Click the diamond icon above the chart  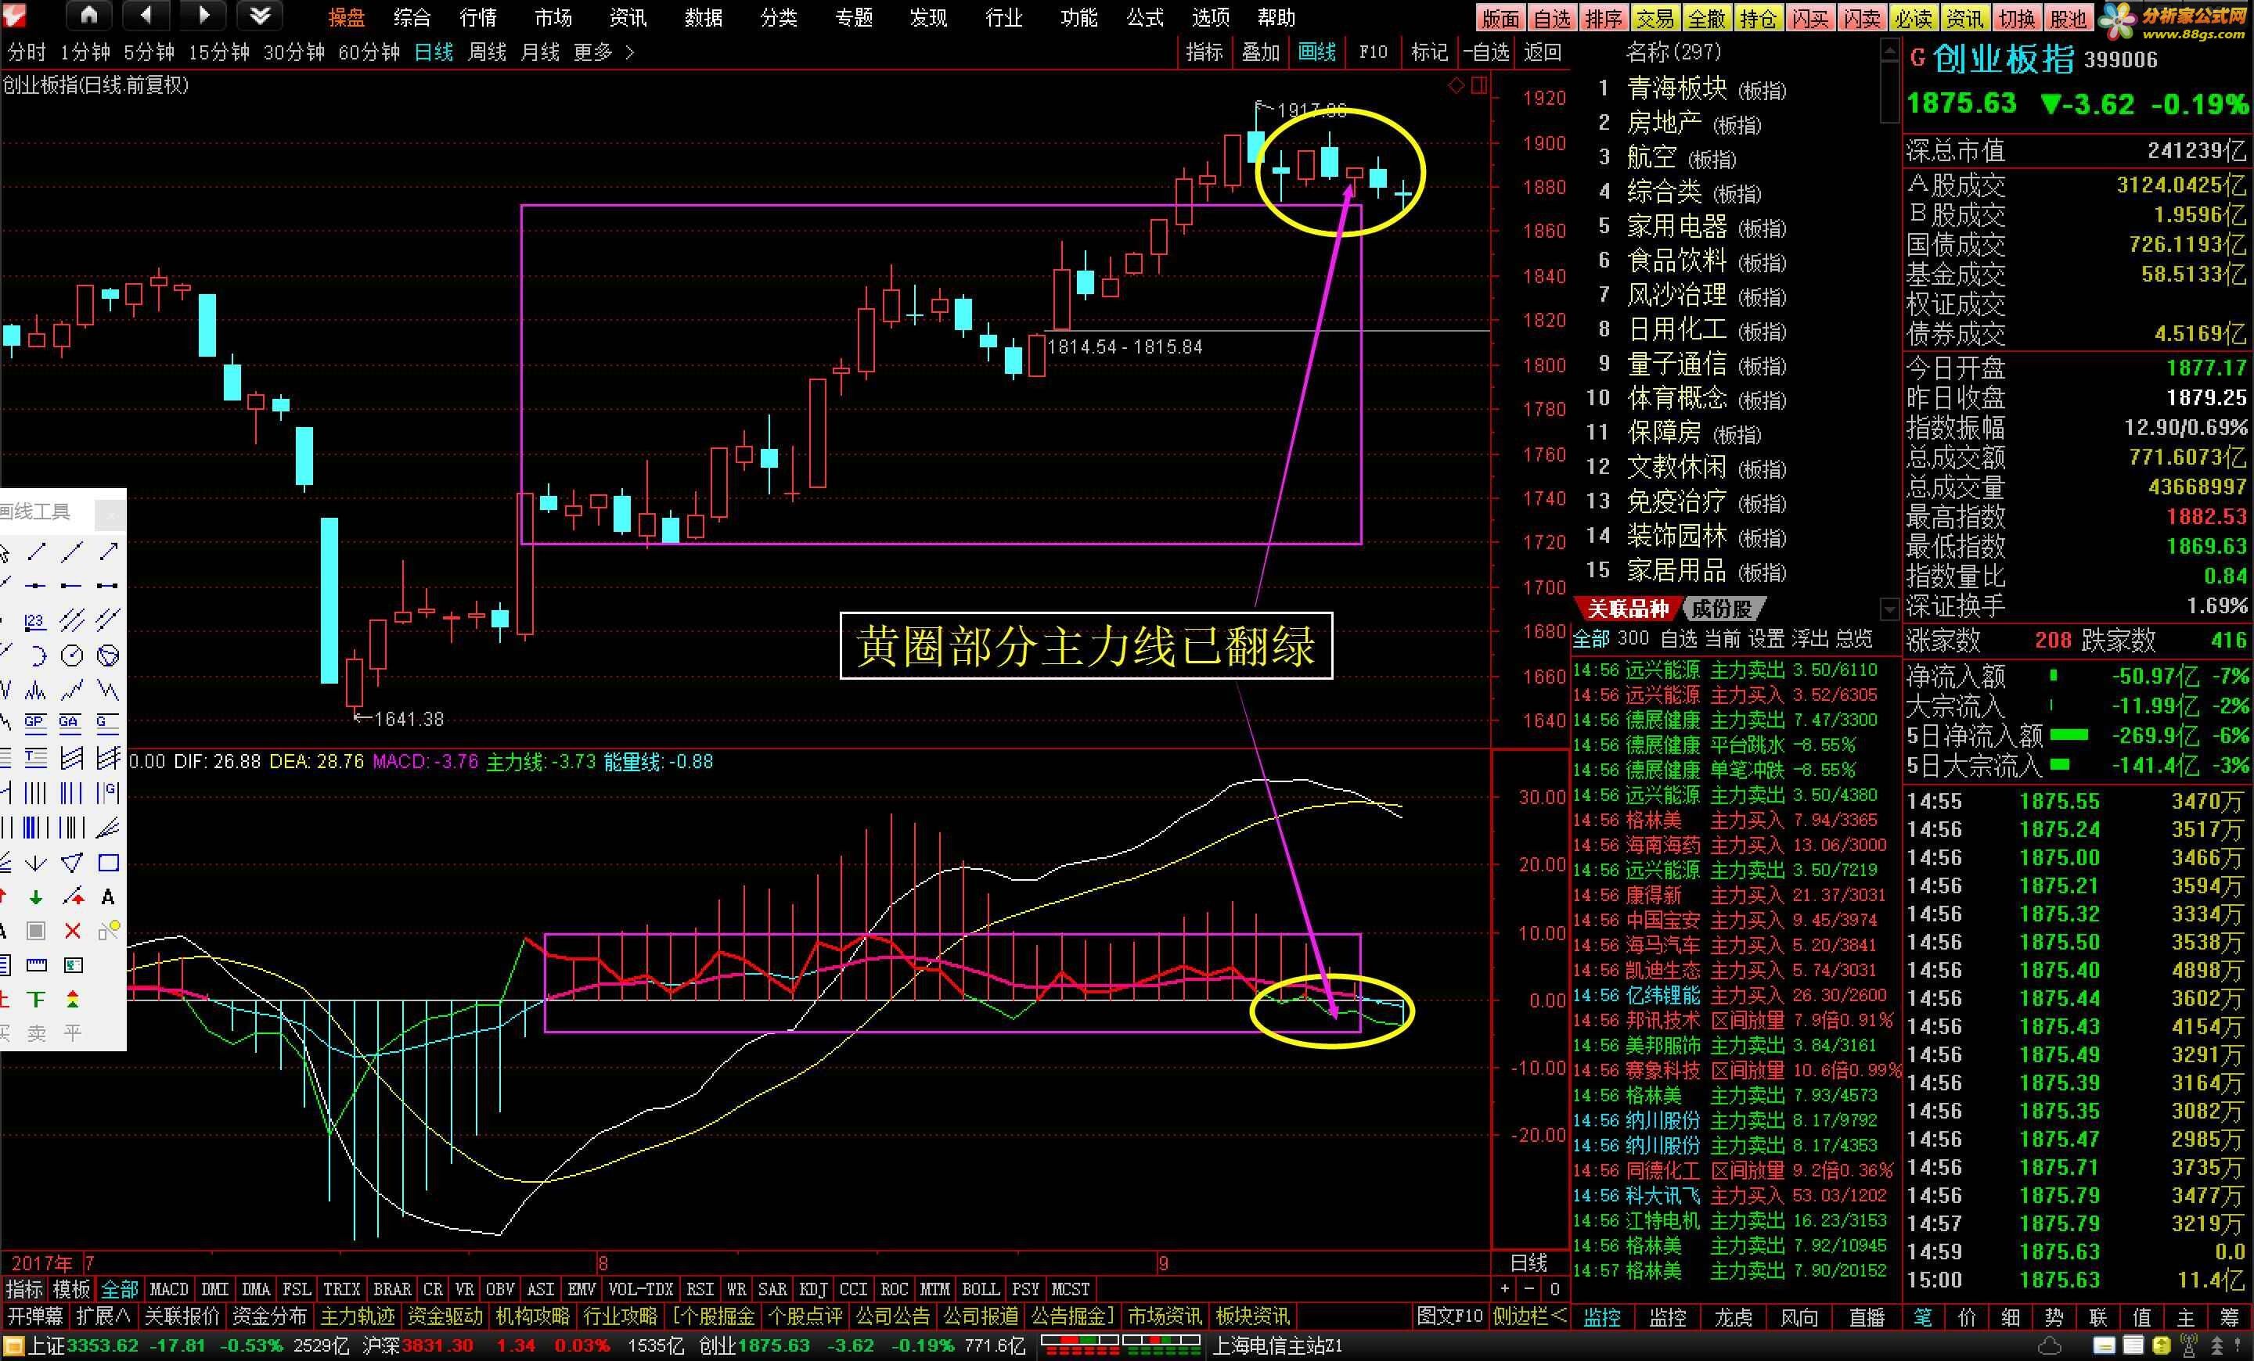pyautogui.click(x=1456, y=86)
